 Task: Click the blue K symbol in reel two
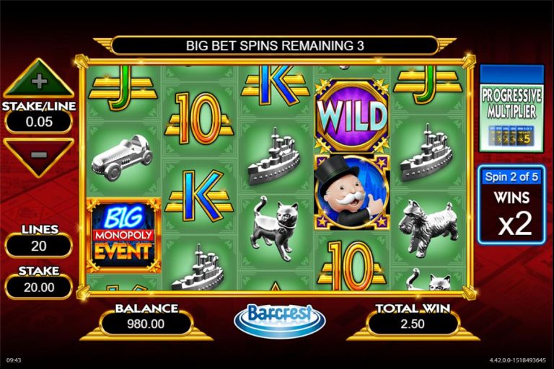(x=199, y=195)
